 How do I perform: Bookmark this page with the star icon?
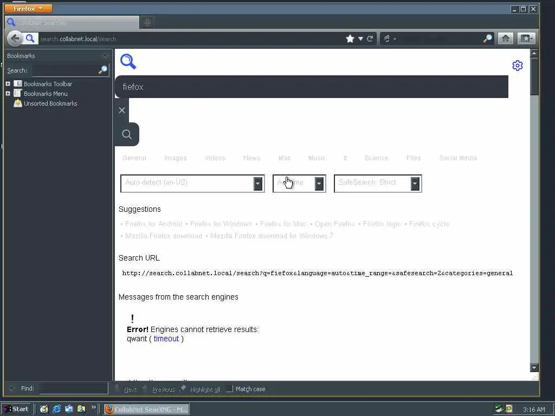[x=350, y=38]
